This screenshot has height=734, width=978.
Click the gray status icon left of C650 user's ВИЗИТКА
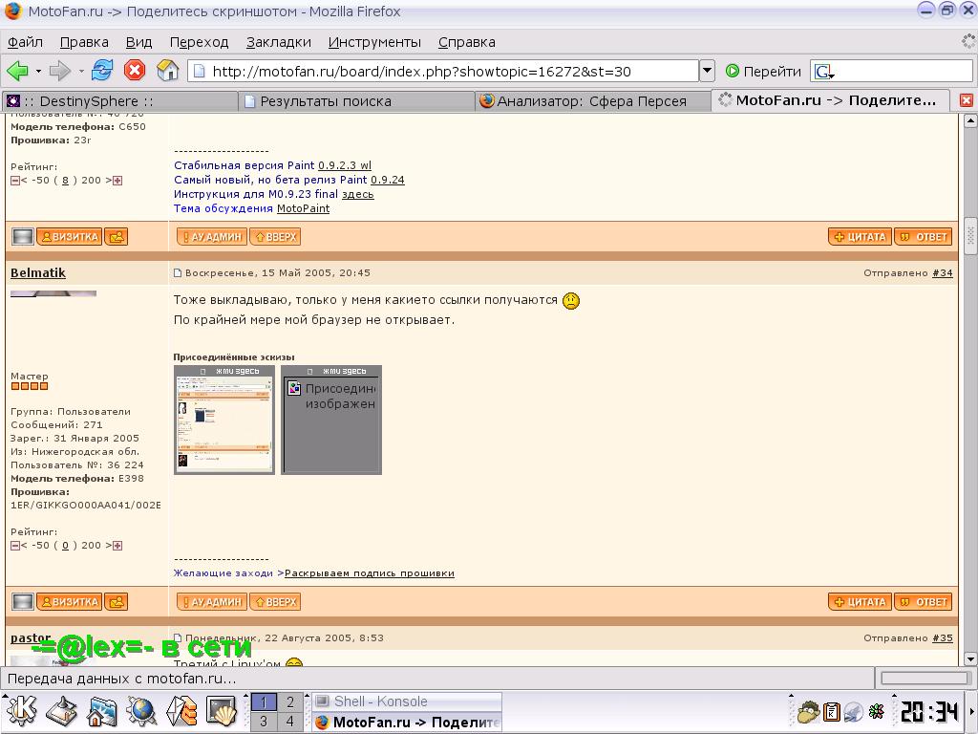tap(23, 237)
